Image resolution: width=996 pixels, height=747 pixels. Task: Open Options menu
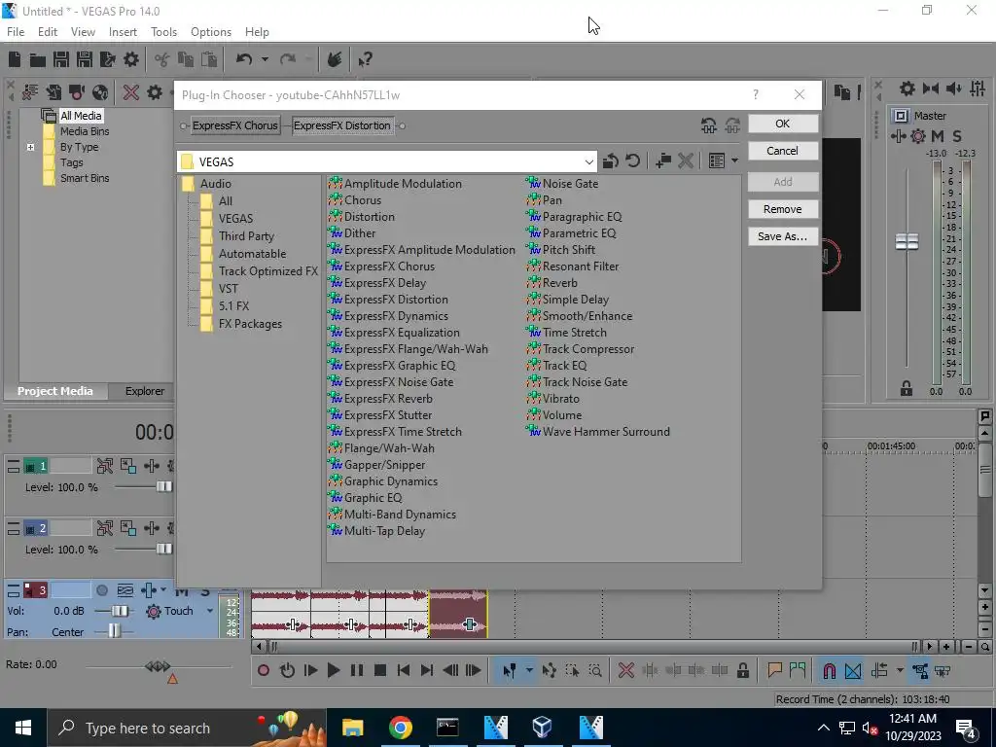click(211, 32)
